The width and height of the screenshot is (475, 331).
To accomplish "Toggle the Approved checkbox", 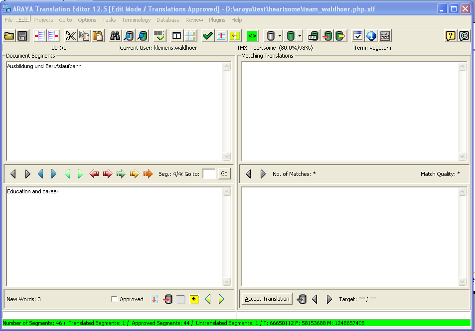I will [x=114, y=299].
